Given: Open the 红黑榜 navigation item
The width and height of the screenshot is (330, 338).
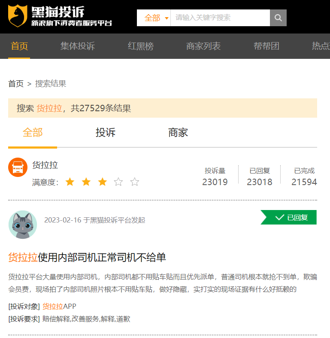Looking at the screenshot, I should coord(141,46).
